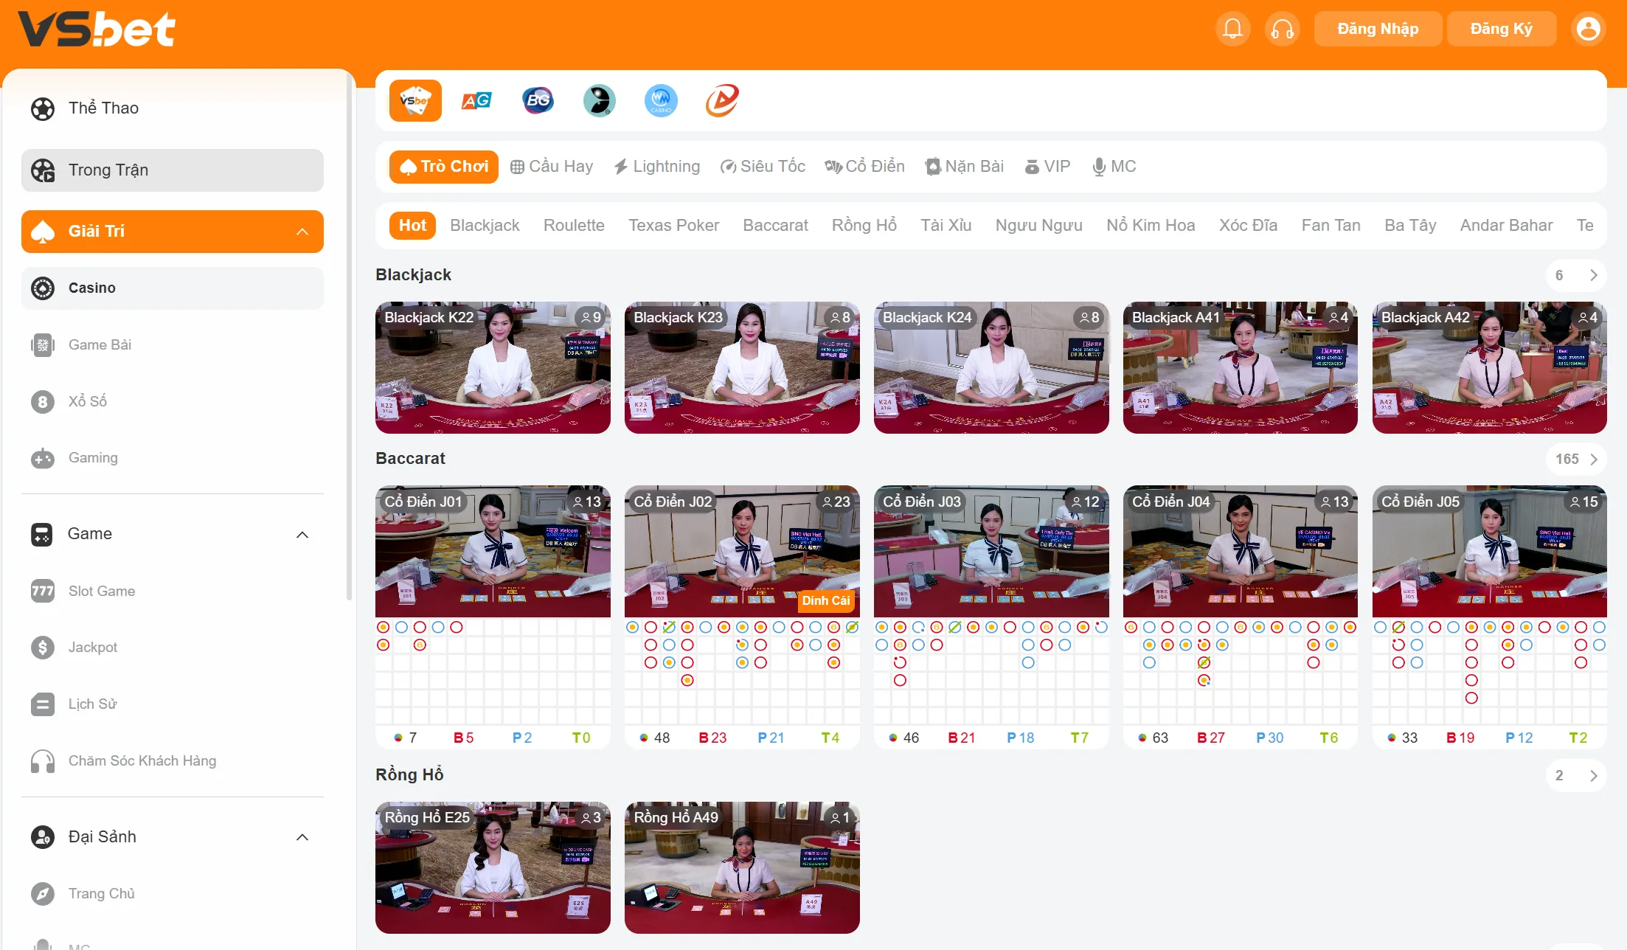Switch to MC tab
Screen dimensions: 1627x950
pyautogui.click(x=1114, y=167)
